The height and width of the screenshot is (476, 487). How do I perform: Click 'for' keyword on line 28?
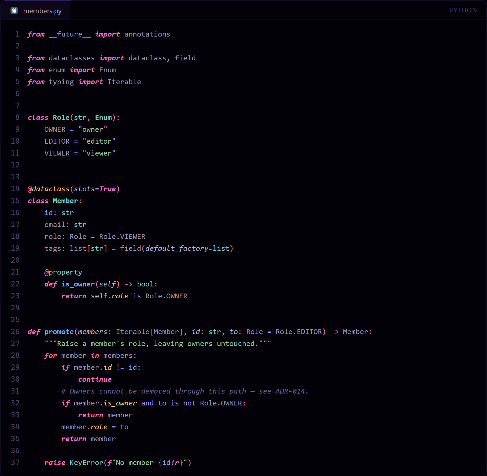(x=51, y=356)
